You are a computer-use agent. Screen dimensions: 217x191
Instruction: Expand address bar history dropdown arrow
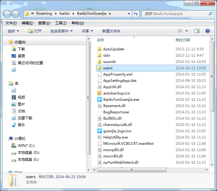[x=129, y=14]
